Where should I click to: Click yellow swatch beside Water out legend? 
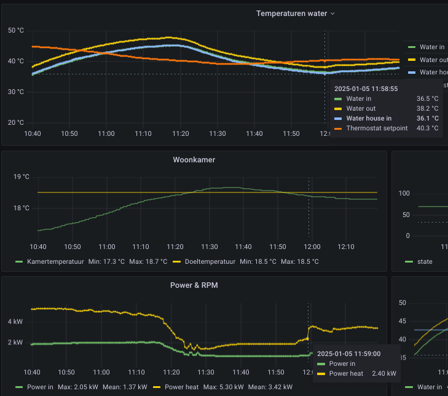click(x=412, y=60)
